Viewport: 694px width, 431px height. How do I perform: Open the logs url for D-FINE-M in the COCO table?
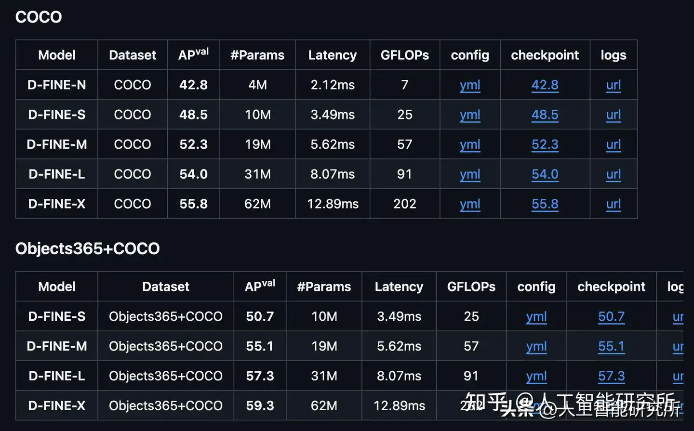(614, 144)
